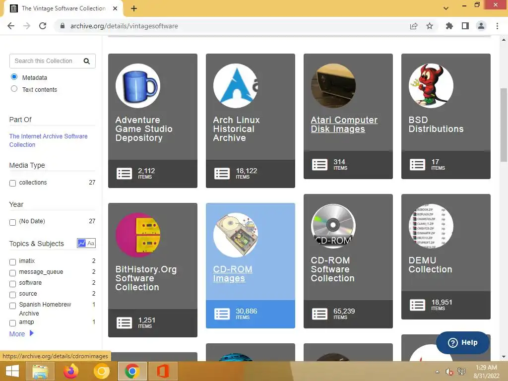View site info via the padlock icon
This screenshot has width=508, height=381.
click(63, 26)
